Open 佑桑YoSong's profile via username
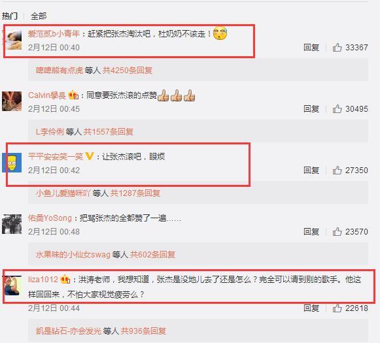Viewport: 380px width, 343px height. point(50,218)
